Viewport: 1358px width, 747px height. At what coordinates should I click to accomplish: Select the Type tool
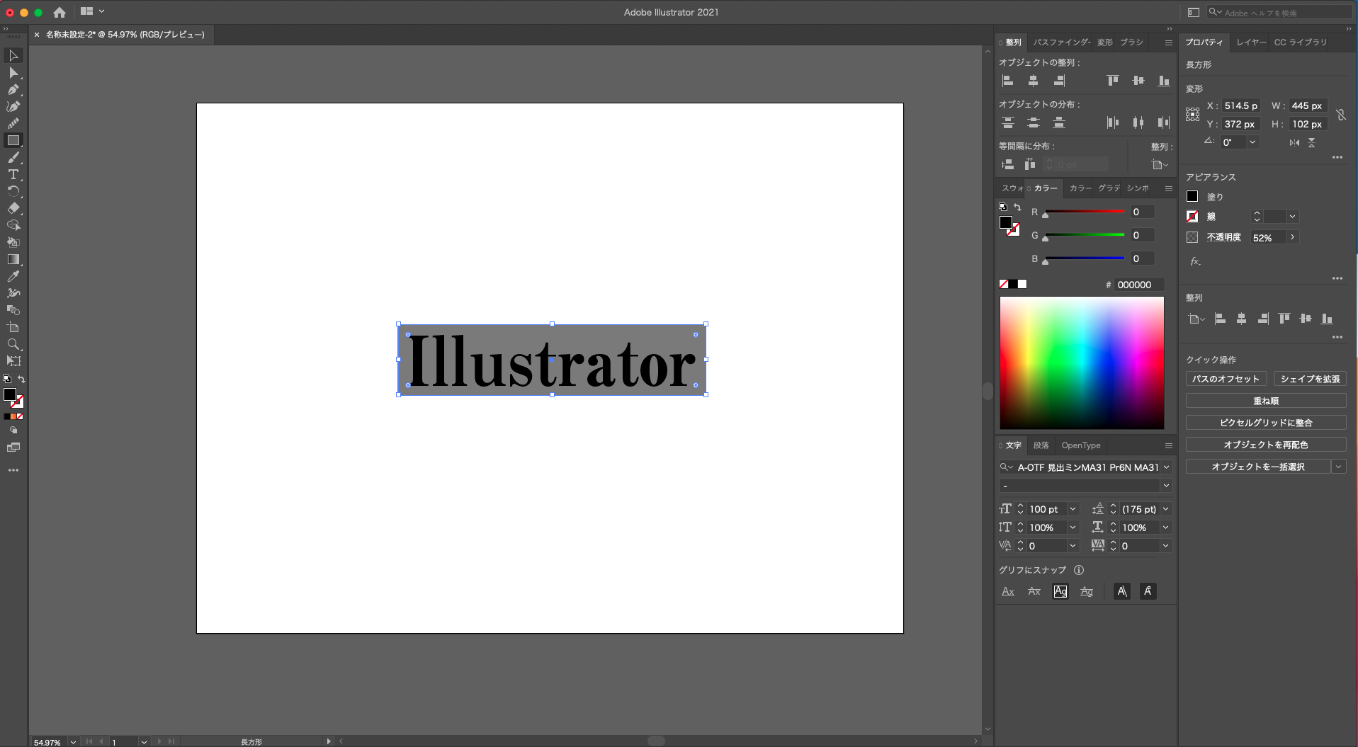[13, 174]
